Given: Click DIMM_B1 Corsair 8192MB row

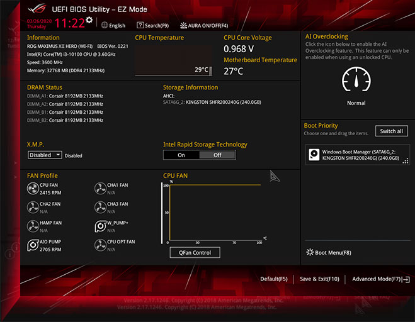Looking at the screenshot, I should [65, 112].
